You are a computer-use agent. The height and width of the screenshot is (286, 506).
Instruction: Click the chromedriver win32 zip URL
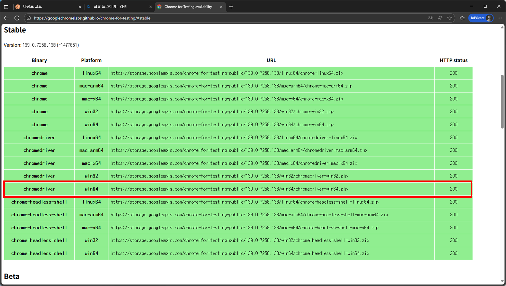tap(229, 176)
